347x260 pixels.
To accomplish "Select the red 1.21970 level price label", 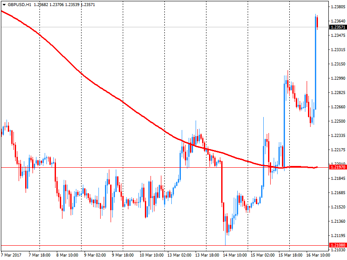I will [338, 167].
